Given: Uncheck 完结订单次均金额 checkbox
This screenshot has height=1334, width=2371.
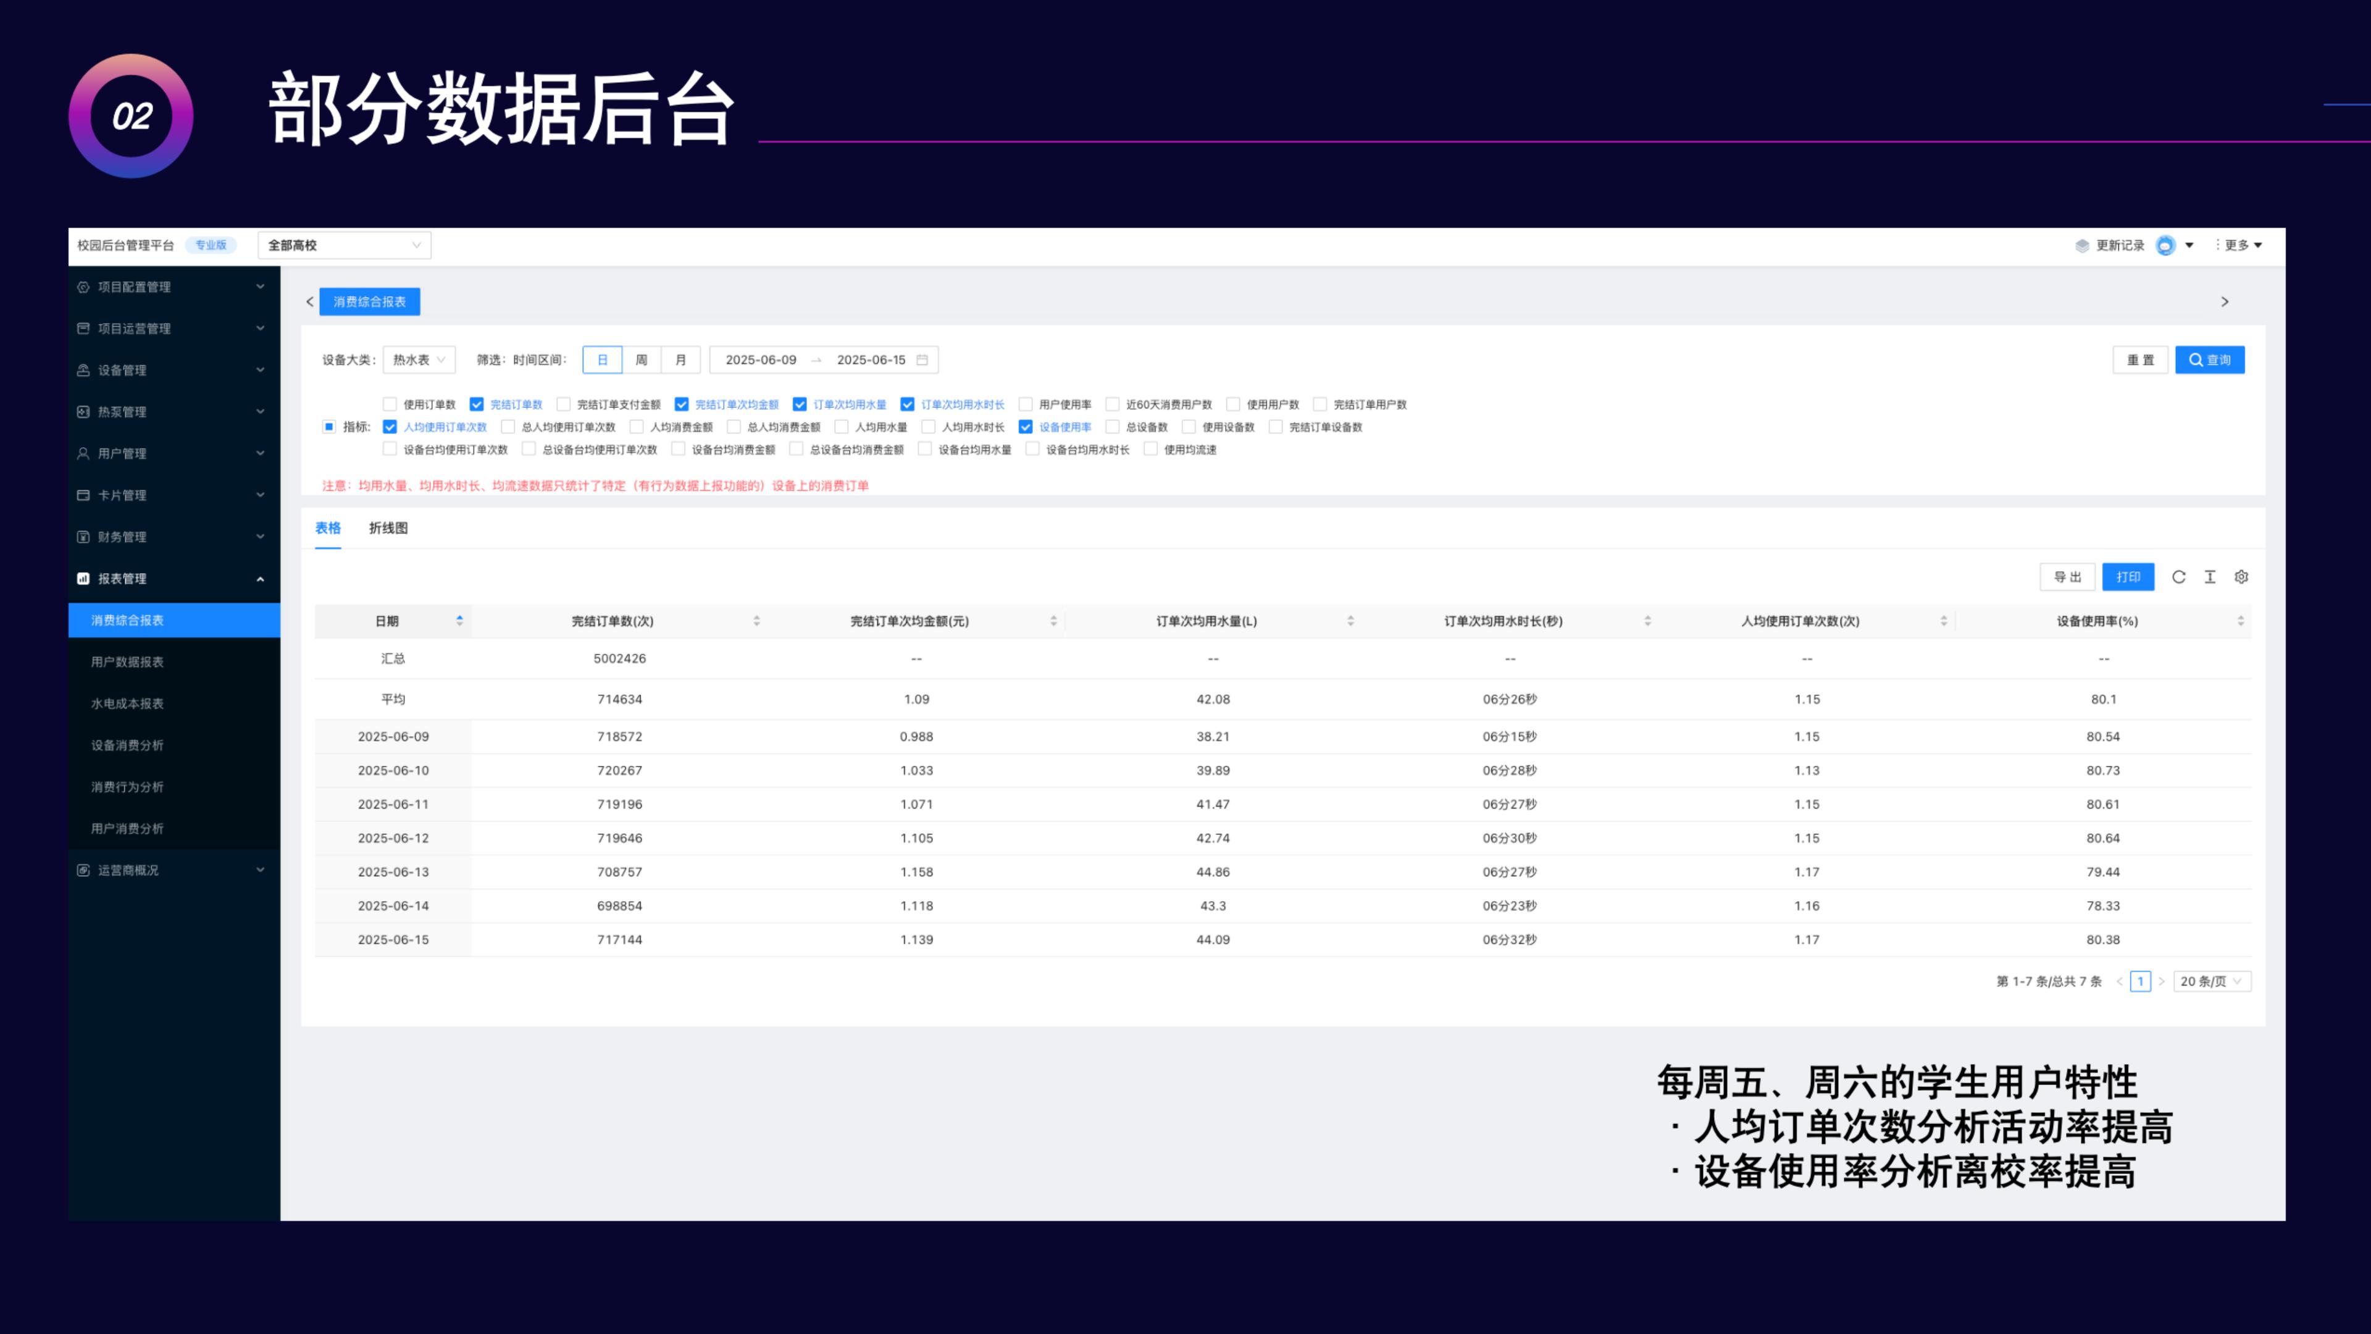Looking at the screenshot, I should [x=681, y=404].
